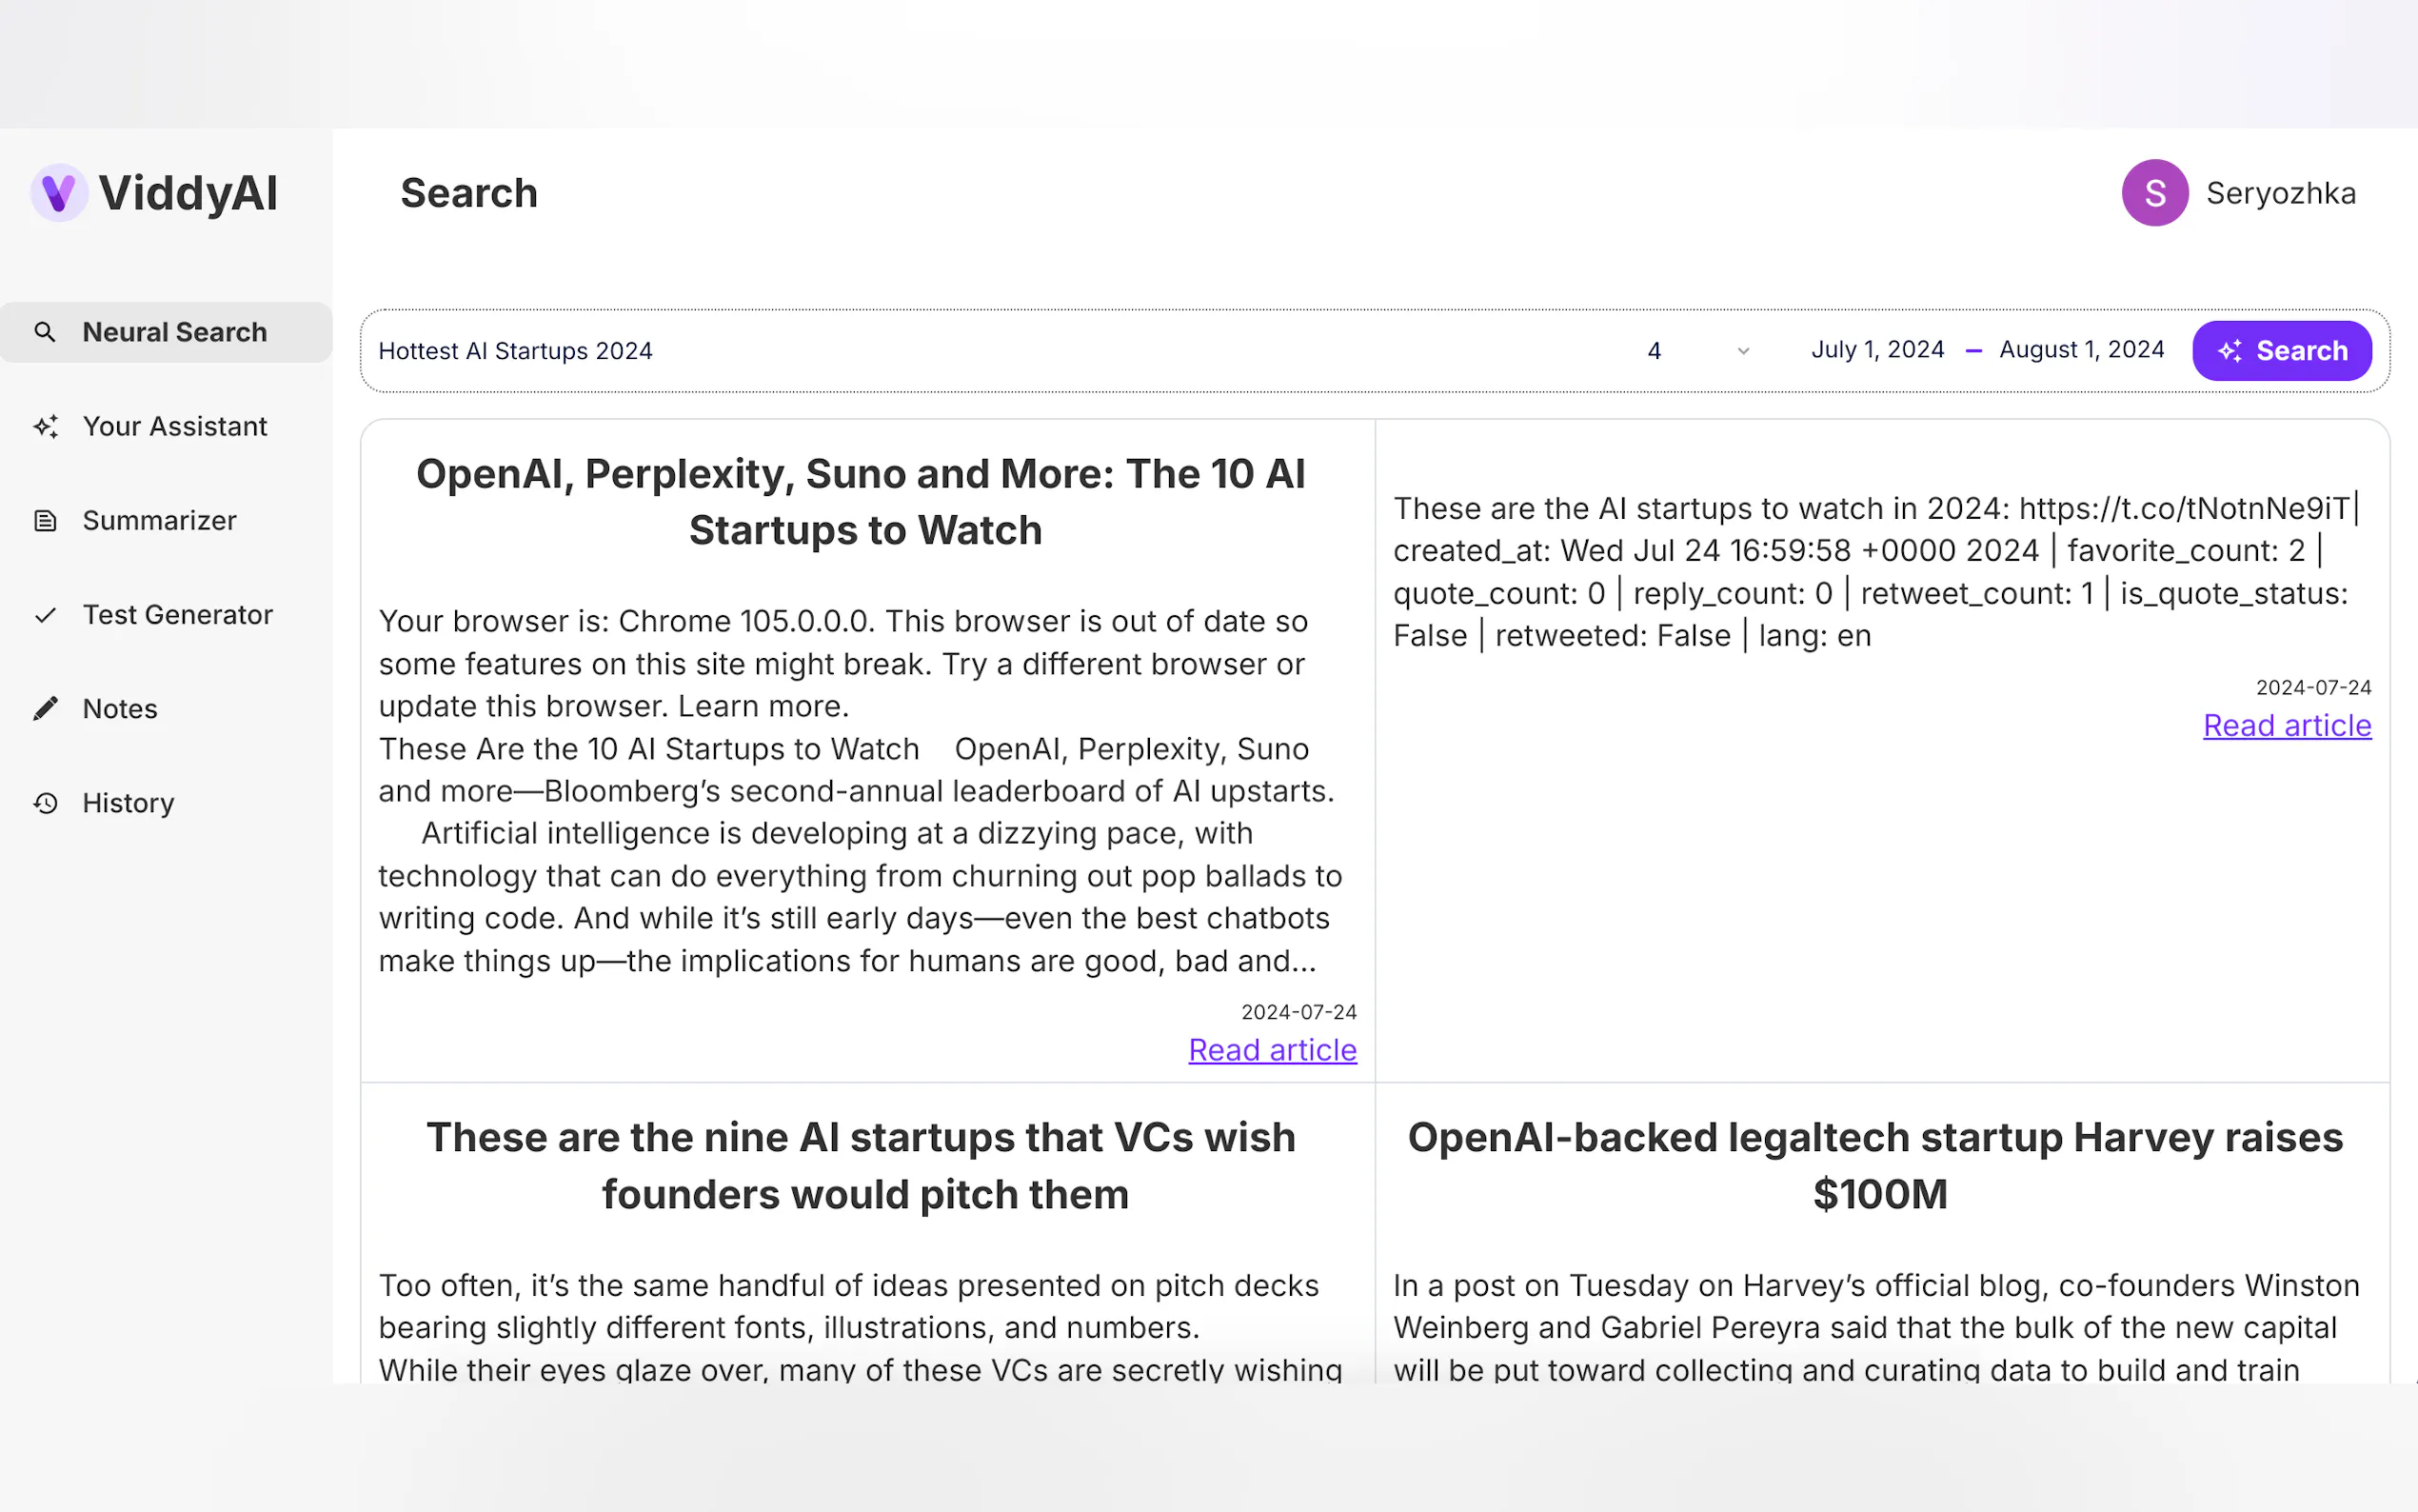
Task: Open the Test Generator section
Action: [177, 615]
